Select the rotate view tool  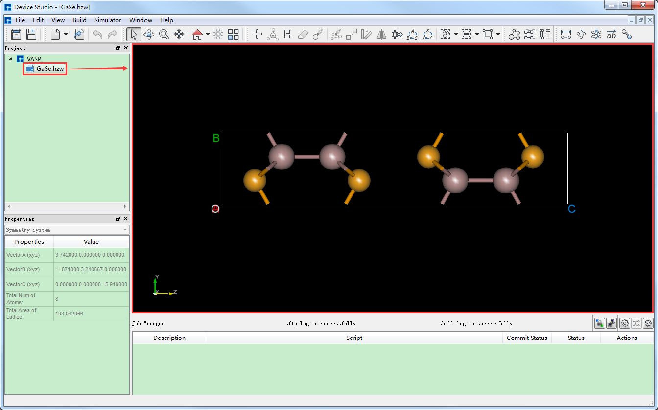pos(148,34)
